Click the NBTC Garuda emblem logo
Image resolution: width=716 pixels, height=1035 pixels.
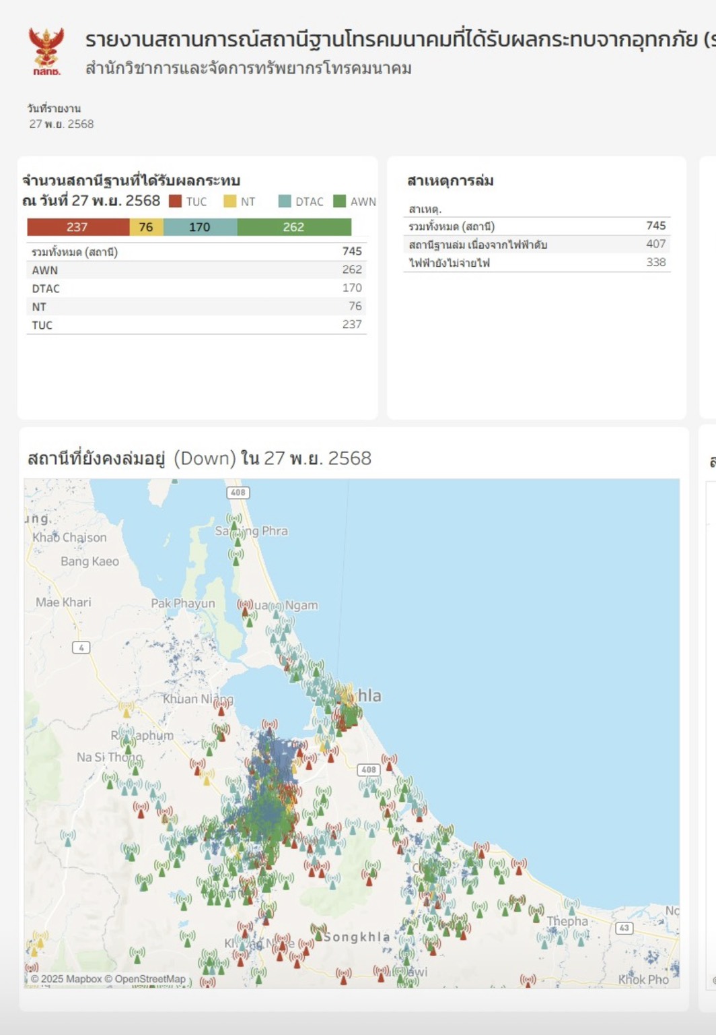46,51
